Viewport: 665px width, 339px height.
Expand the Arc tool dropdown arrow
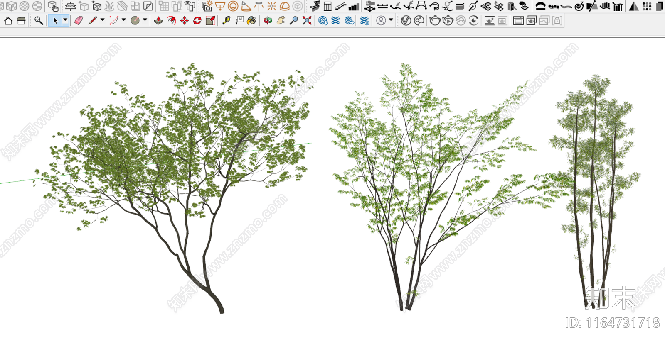124,20
